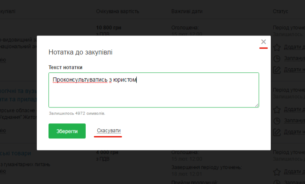Screen dimensions: 305x184
Task: Click the "Очікувана вартість" column header
Action: [117, 11]
